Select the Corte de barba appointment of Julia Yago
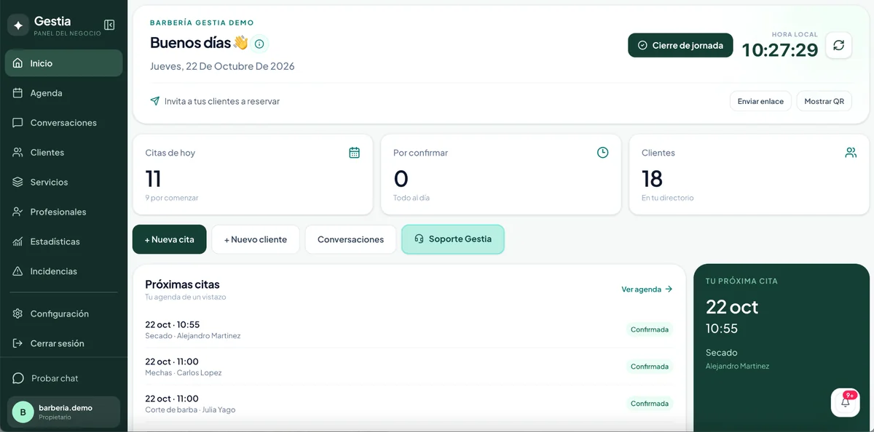This screenshot has height=432, width=874. [x=408, y=404]
